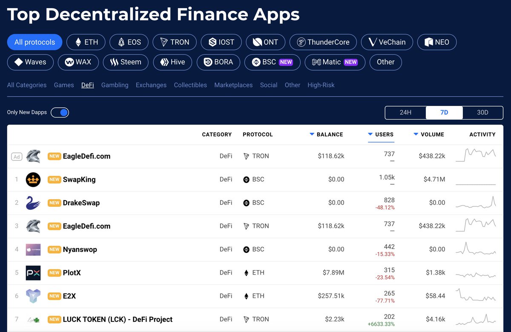The image size is (511, 332).
Task: Filter by Matic NEW protocol chip
Action: click(335, 62)
